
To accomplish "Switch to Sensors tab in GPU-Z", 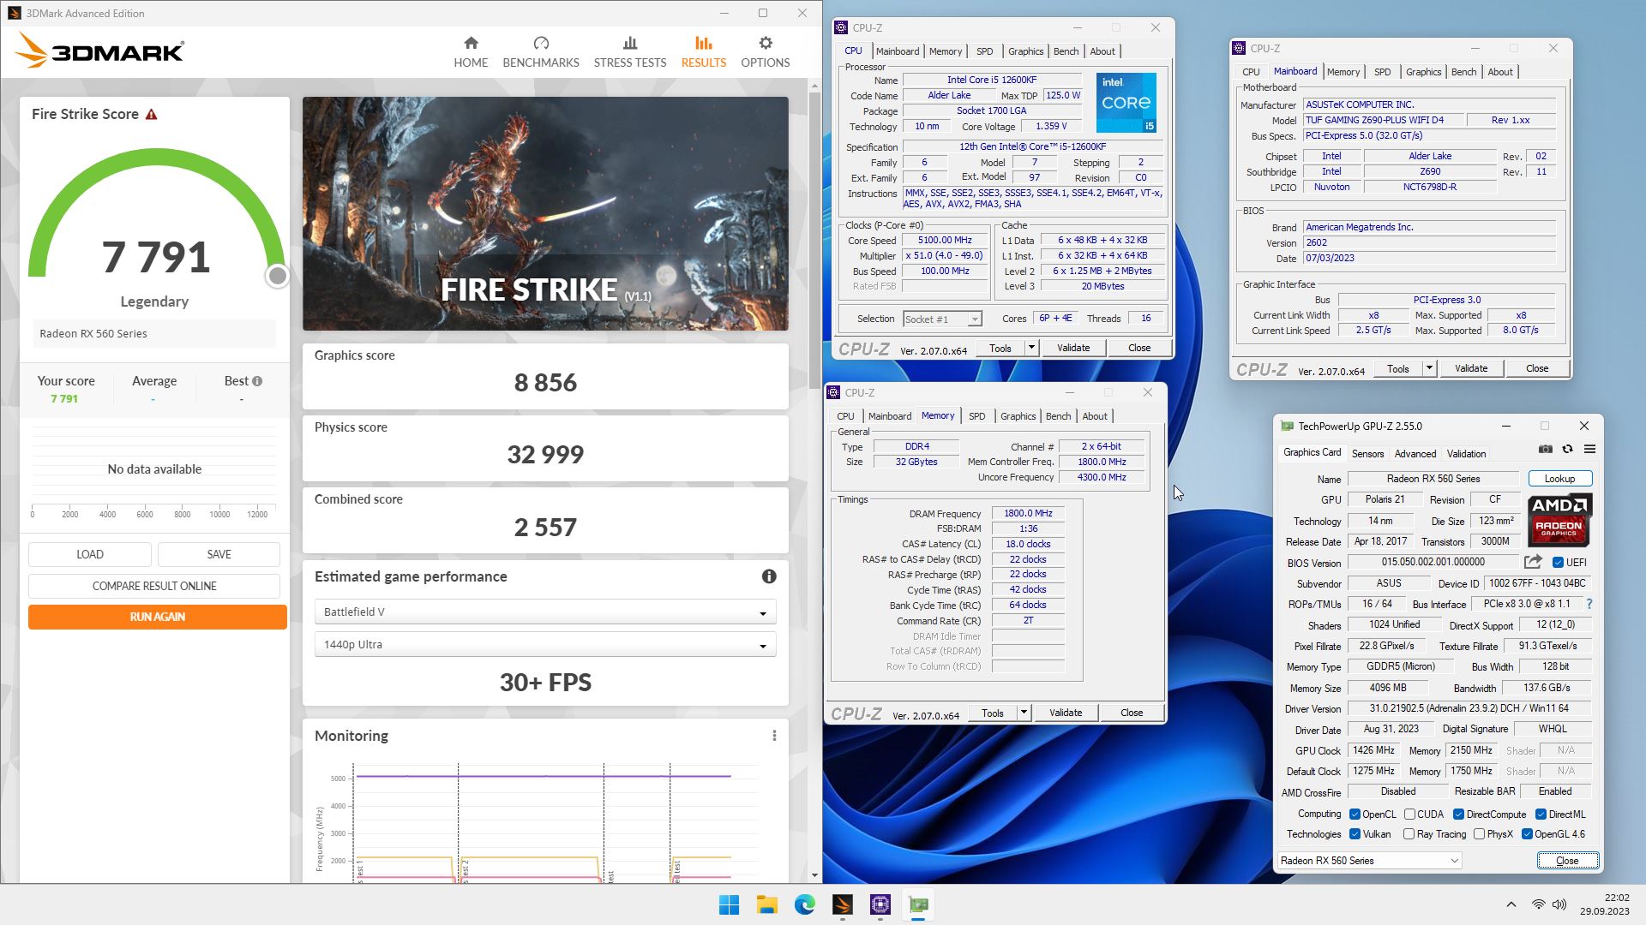I will click(1367, 454).
